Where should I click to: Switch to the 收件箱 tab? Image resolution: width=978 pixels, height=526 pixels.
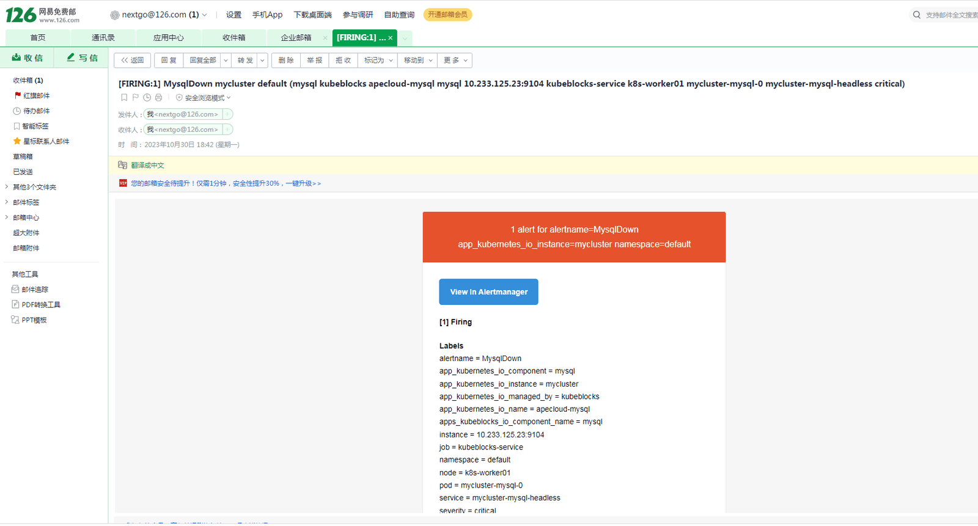(x=234, y=38)
